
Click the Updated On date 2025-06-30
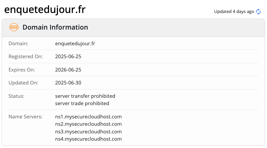pos(68,83)
